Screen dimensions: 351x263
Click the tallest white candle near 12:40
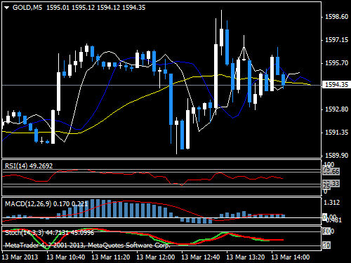click(x=216, y=76)
